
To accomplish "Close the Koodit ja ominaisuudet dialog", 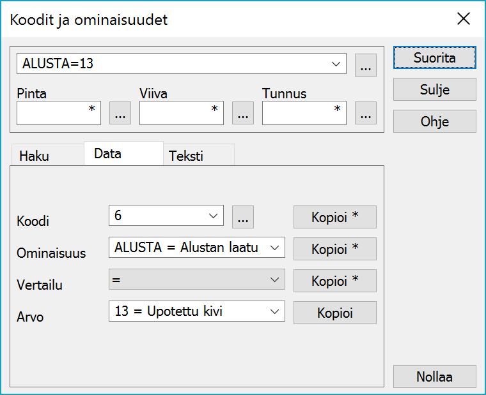I will coord(464,19).
